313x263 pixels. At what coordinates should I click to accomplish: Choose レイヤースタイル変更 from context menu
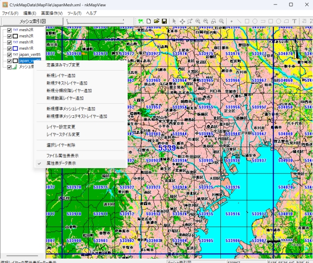pos(63,134)
